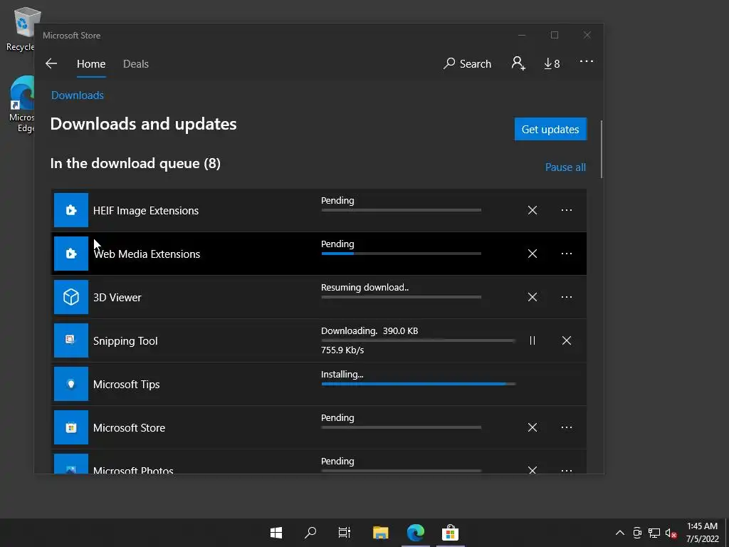Cancel Web Media Extensions download
The width and height of the screenshot is (729, 547).
pos(533,254)
